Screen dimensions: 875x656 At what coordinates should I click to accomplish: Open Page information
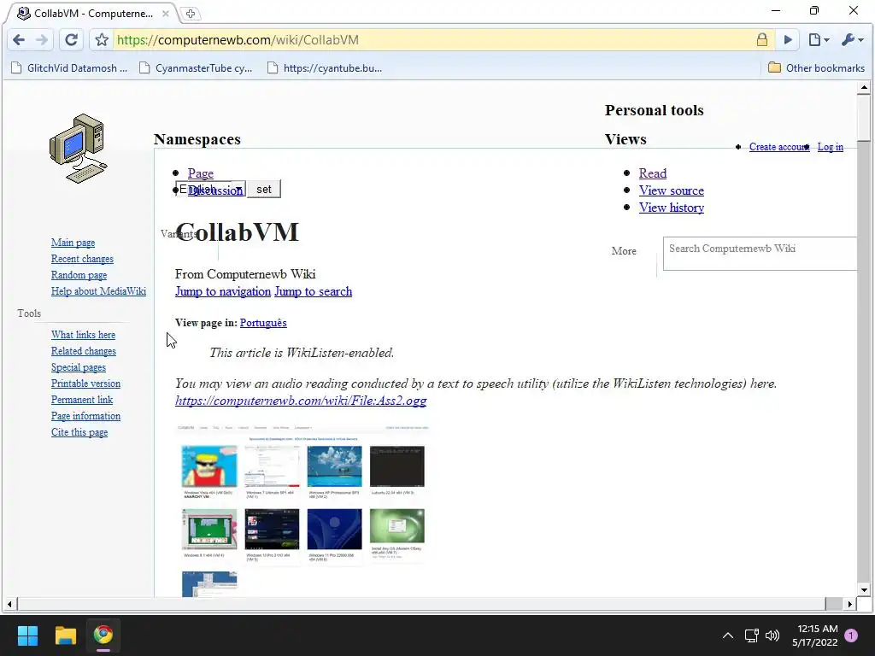(x=85, y=416)
